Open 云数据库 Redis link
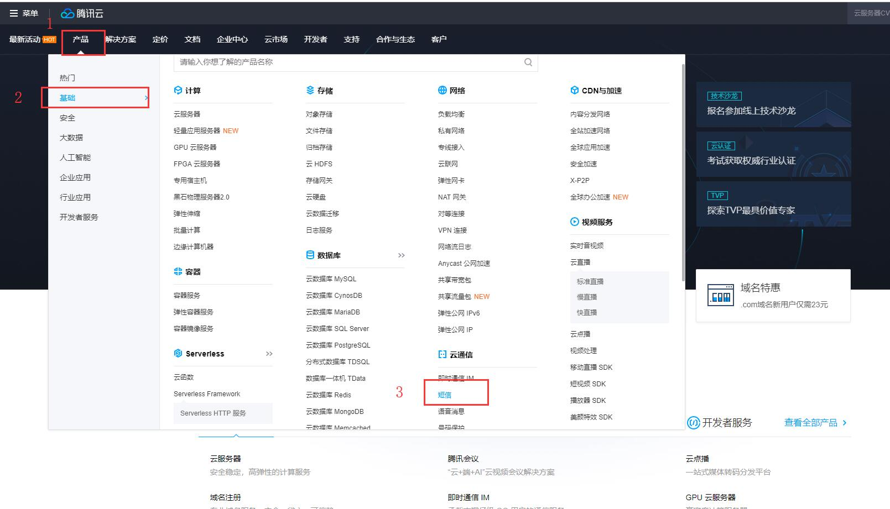 (329, 395)
